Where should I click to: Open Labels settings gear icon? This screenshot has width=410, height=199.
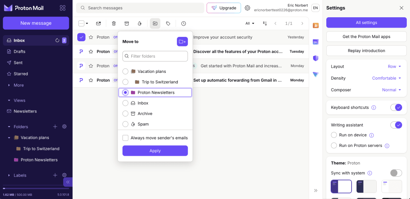(64, 175)
